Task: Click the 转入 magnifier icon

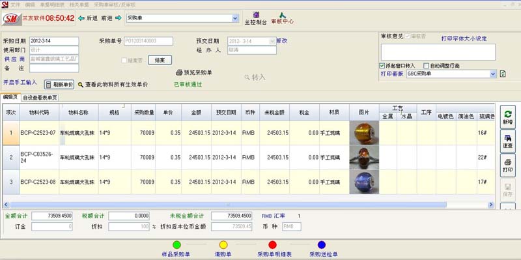Action: coord(247,77)
